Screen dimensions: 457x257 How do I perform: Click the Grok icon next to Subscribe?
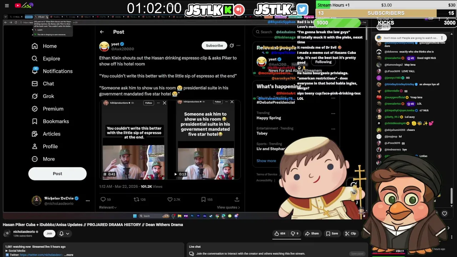click(x=231, y=45)
